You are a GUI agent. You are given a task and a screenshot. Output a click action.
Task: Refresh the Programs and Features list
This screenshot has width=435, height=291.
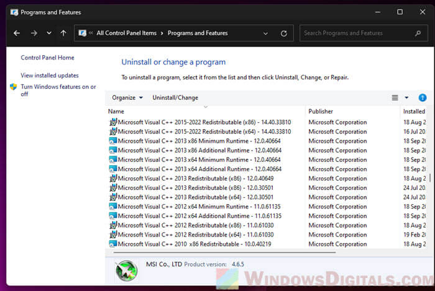point(283,34)
